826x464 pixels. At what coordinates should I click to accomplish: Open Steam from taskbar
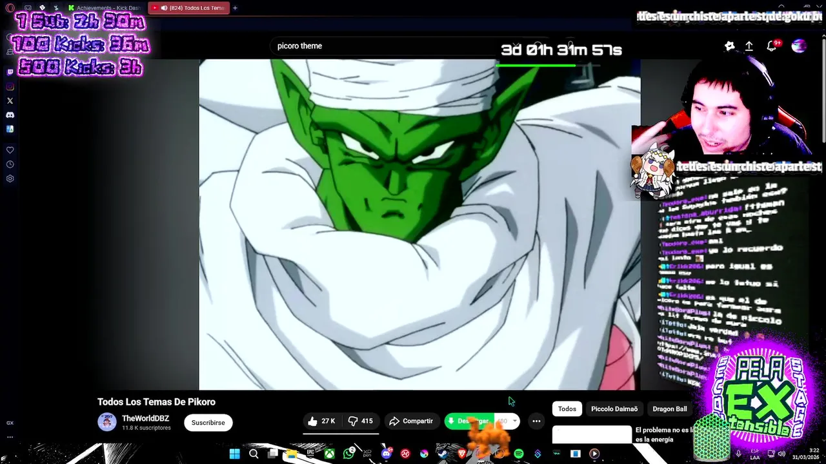click(x=443, y=454)
